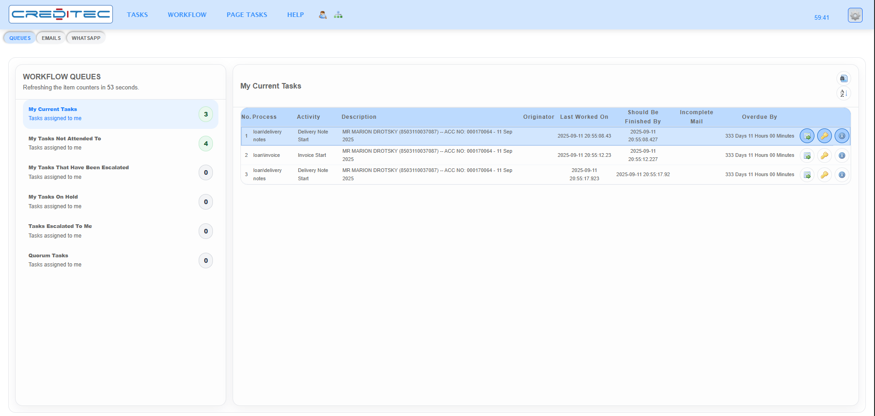Open the My Tasks On Hold queue
This screenshot has width=875, height=416.
pos(120,202)
